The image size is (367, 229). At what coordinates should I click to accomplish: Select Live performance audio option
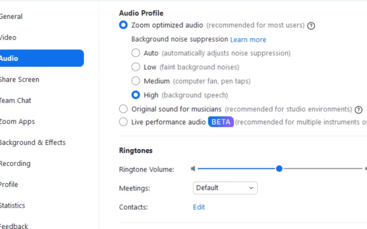pyautogui.click(x=123, y=122)
